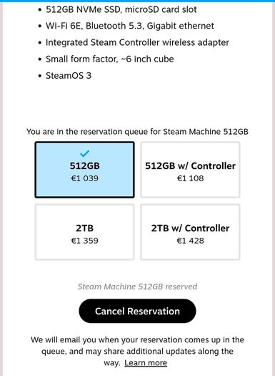Click the €1 108 price label
Viewport: 275px width, 376px height.
(190, 178)
